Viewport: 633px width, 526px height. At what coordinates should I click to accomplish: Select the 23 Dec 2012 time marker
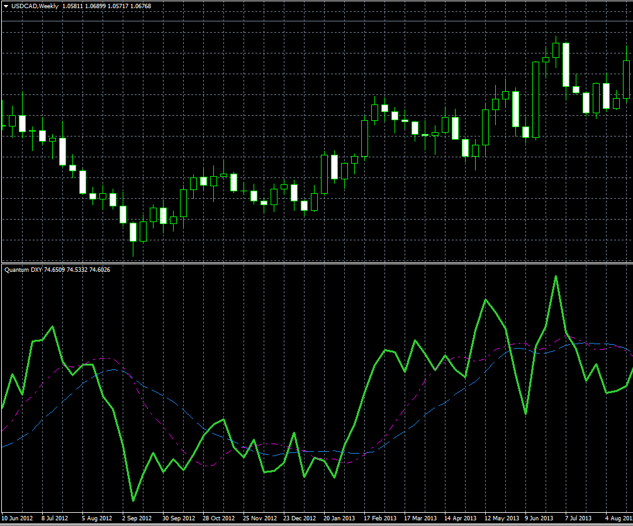click(300, 518)
